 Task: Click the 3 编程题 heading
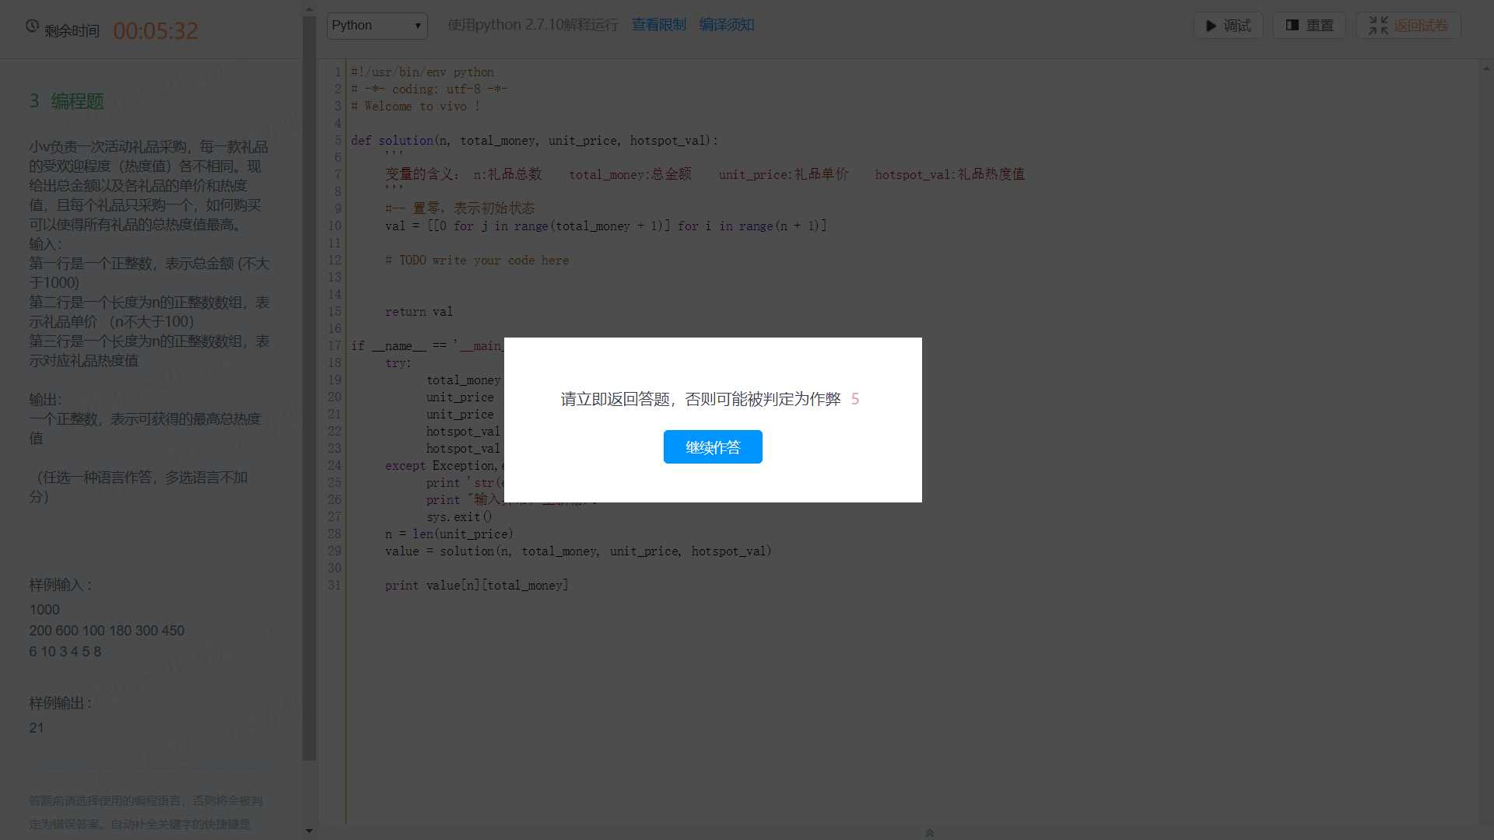click(67, 101)
